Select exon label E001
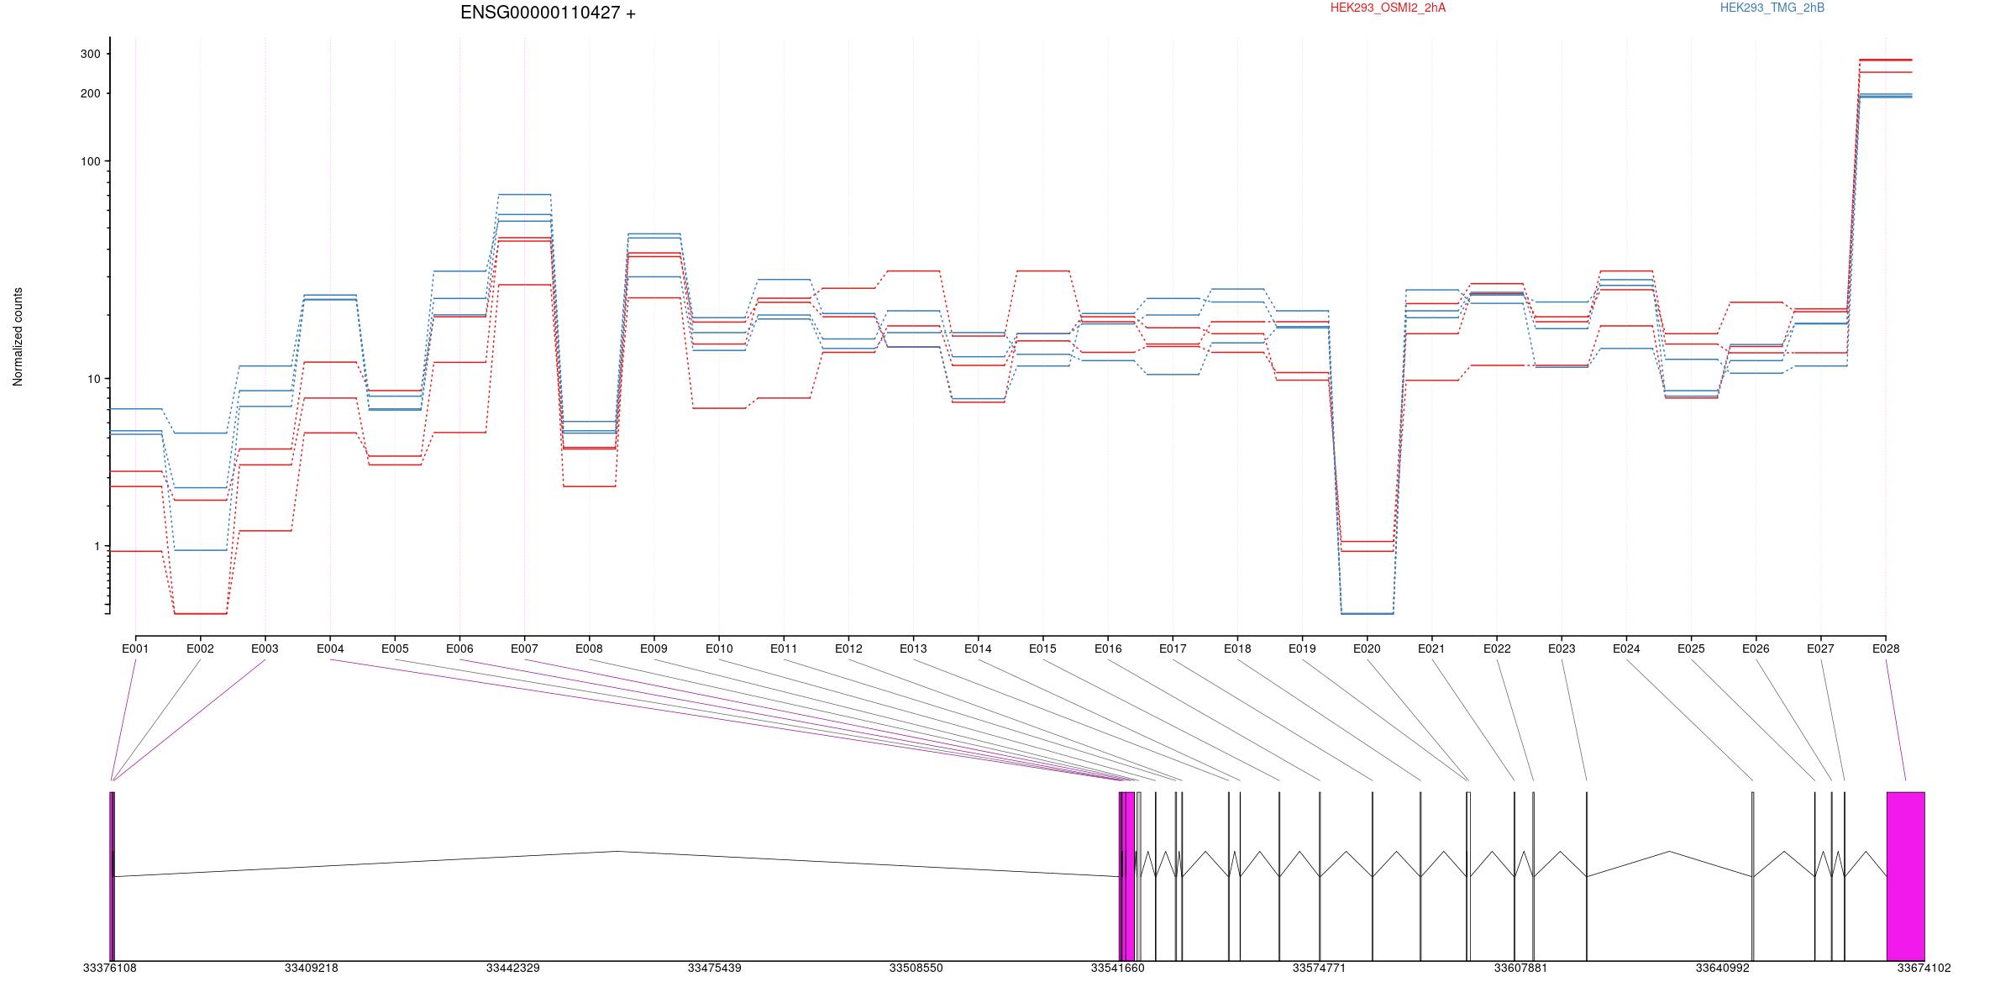This screenshot has height=1008, width=2016. pyautogui.click(x=135, y=648)
